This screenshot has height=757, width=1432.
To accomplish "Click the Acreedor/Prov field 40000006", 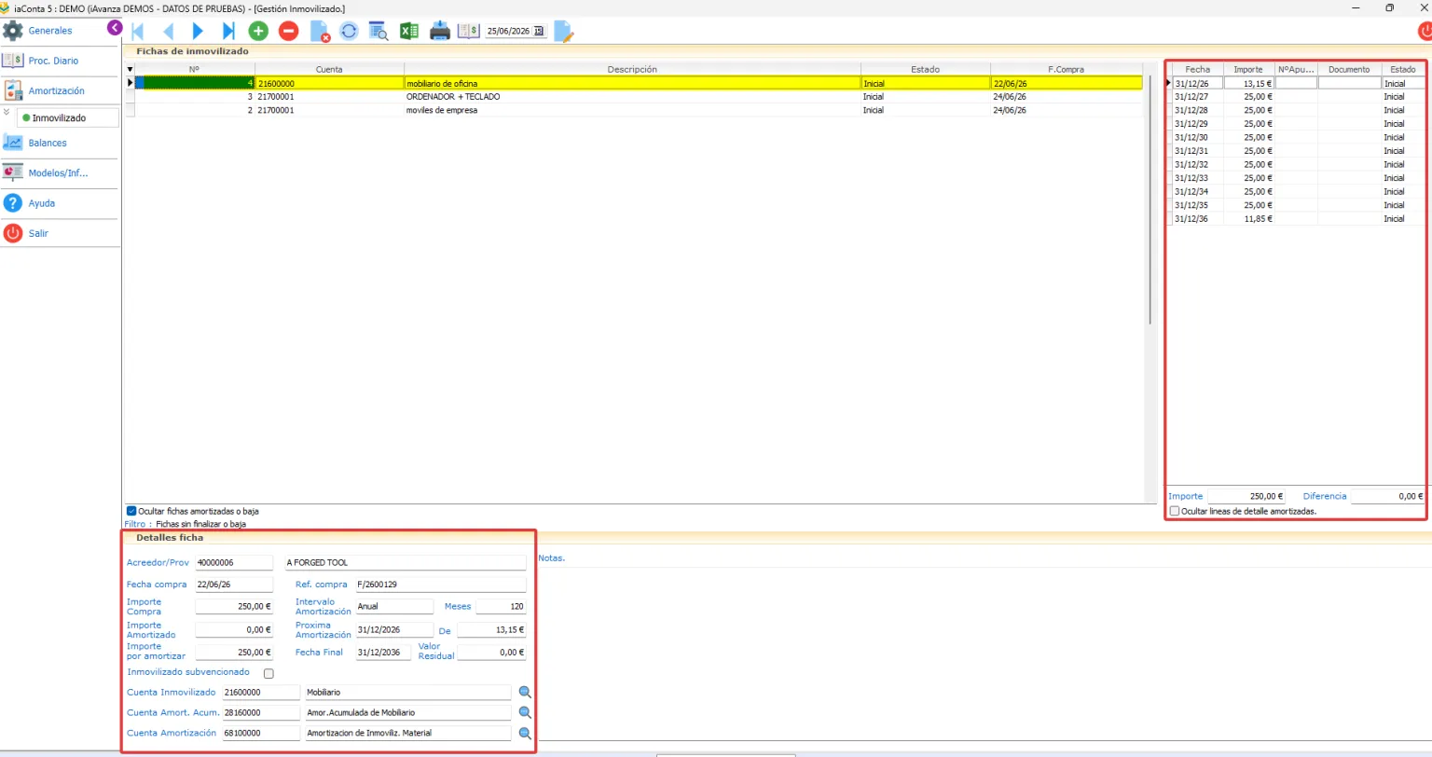I will click(x=233, y=563).
